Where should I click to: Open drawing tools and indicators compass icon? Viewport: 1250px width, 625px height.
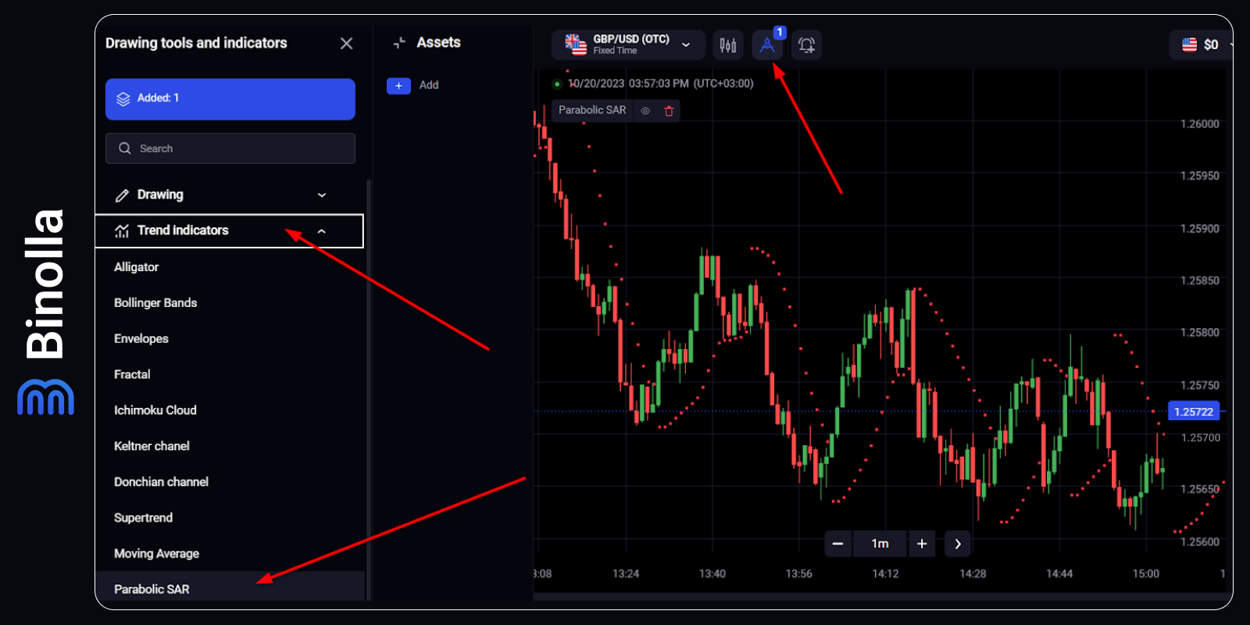coord(767,45)
